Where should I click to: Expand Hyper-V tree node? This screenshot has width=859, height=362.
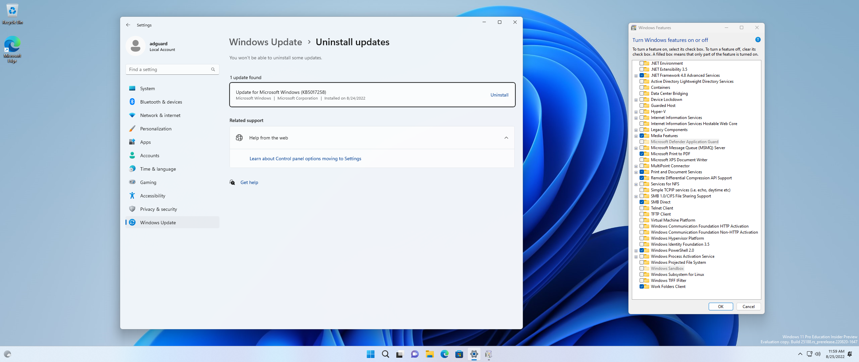click(x=636, y=112)
